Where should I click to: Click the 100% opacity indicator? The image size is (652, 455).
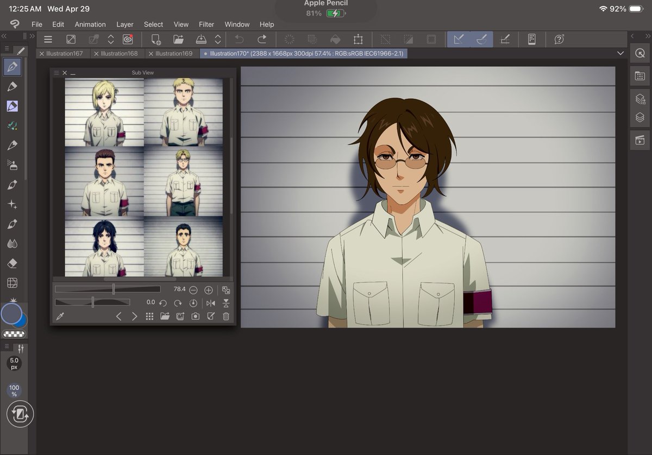[14, 390]
